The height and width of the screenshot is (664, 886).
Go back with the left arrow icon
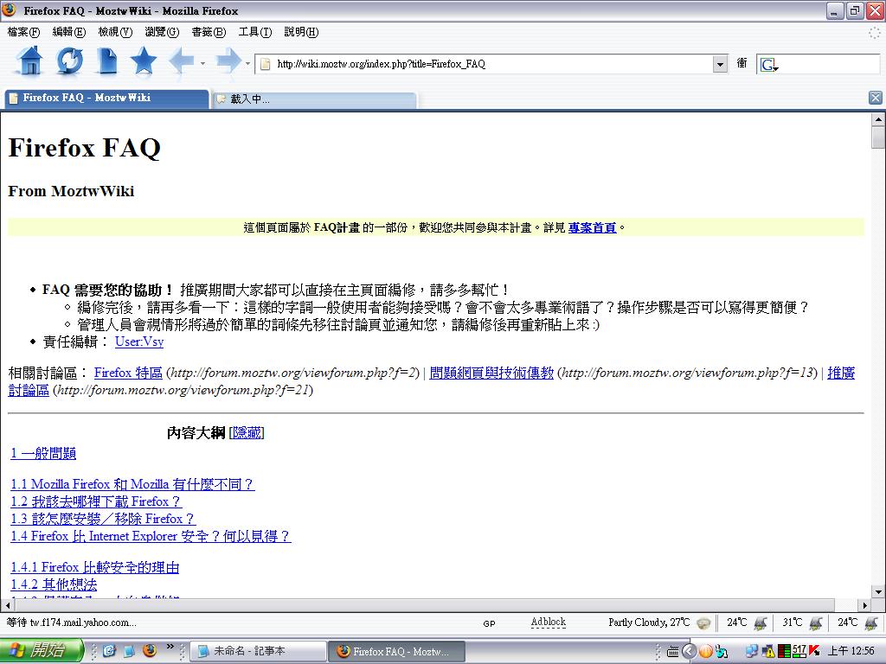tap(182, 61)
